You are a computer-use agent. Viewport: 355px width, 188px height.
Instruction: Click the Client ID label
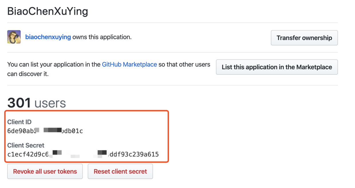(x=19, y=122)
